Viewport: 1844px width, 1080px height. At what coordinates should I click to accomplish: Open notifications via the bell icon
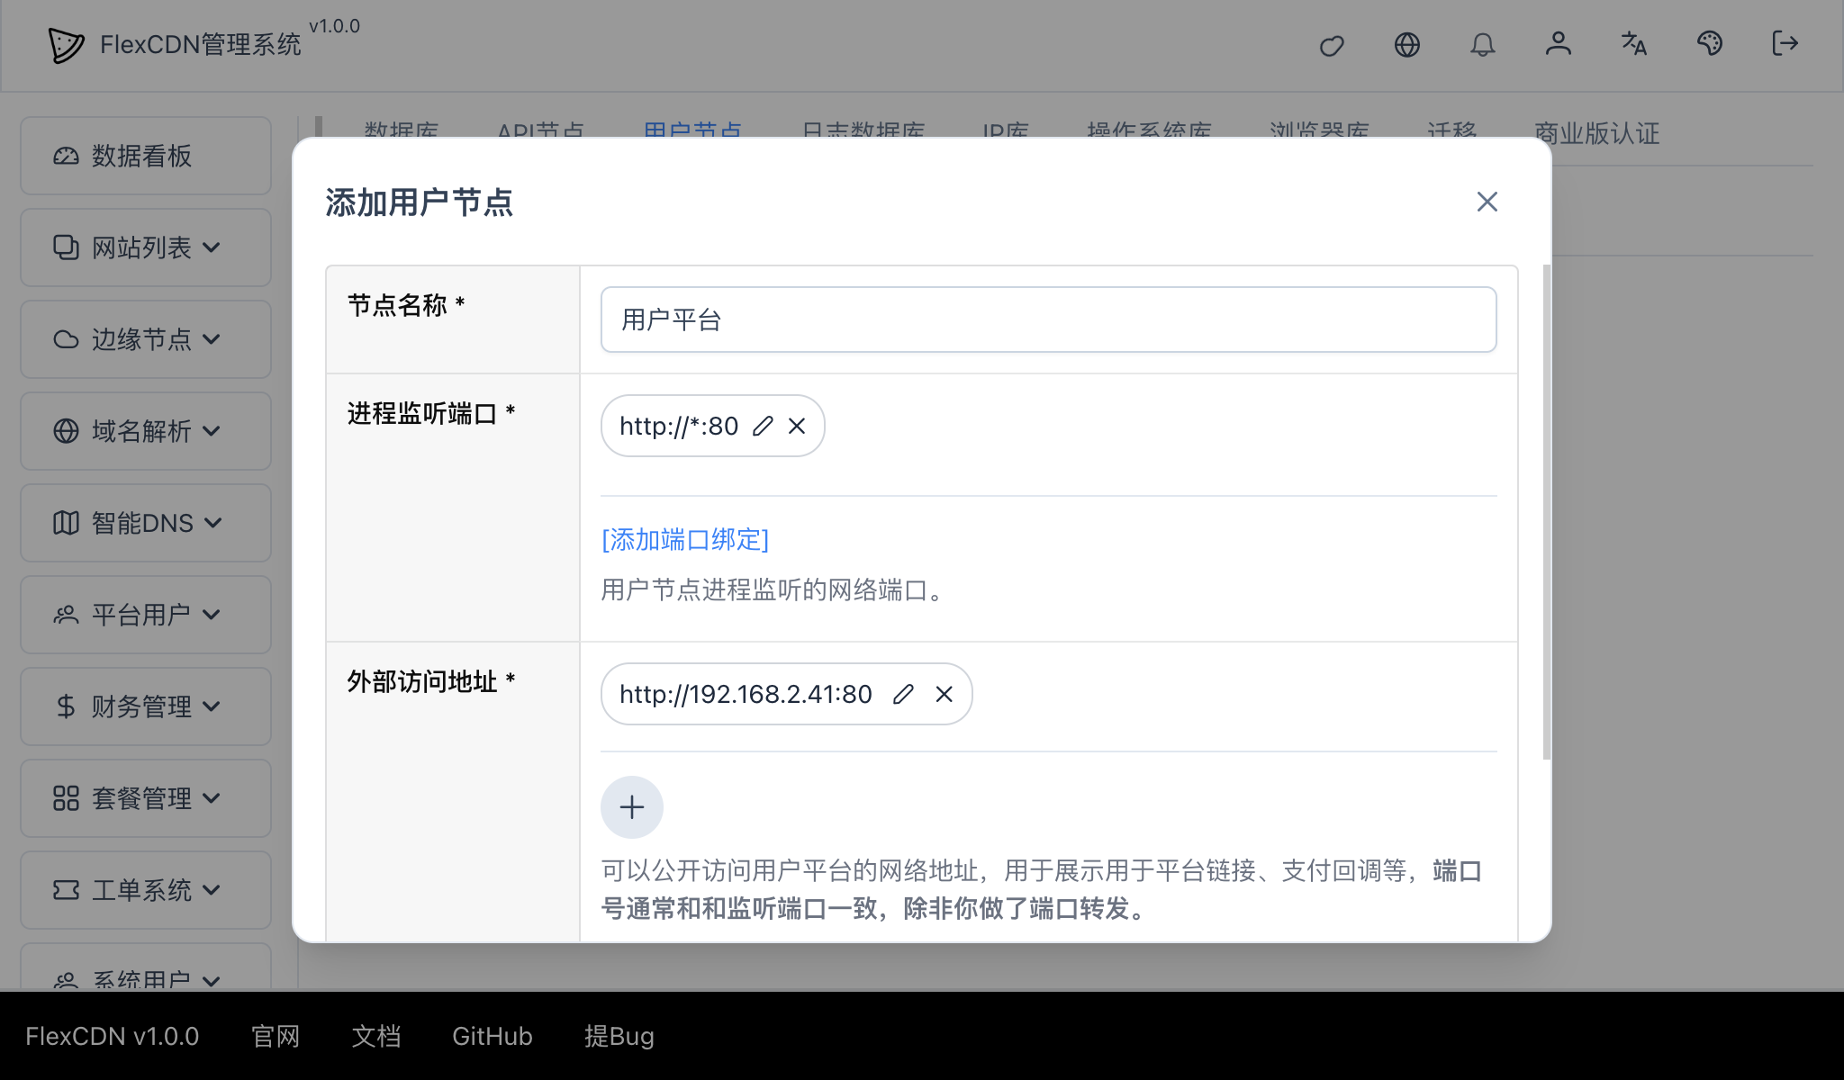1483,45
